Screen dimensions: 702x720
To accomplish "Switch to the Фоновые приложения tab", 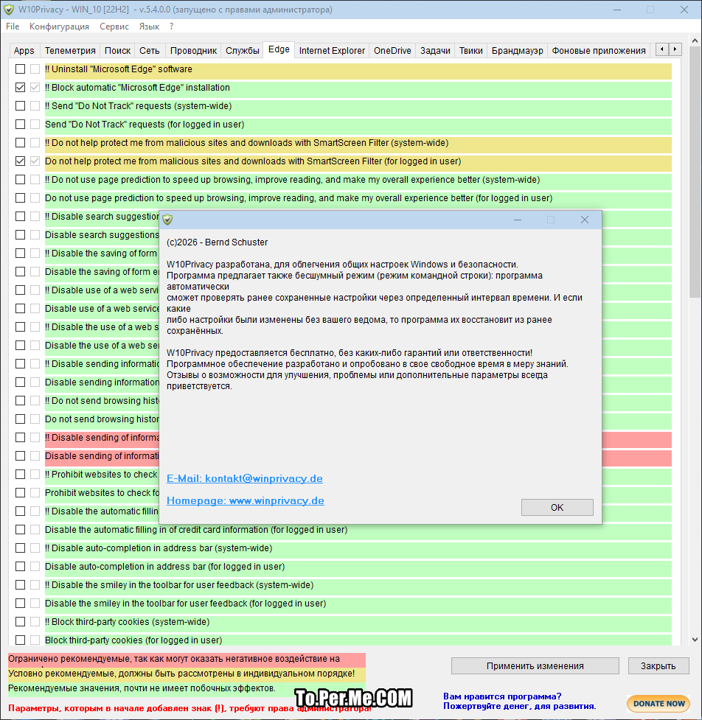I will (599, 51).
